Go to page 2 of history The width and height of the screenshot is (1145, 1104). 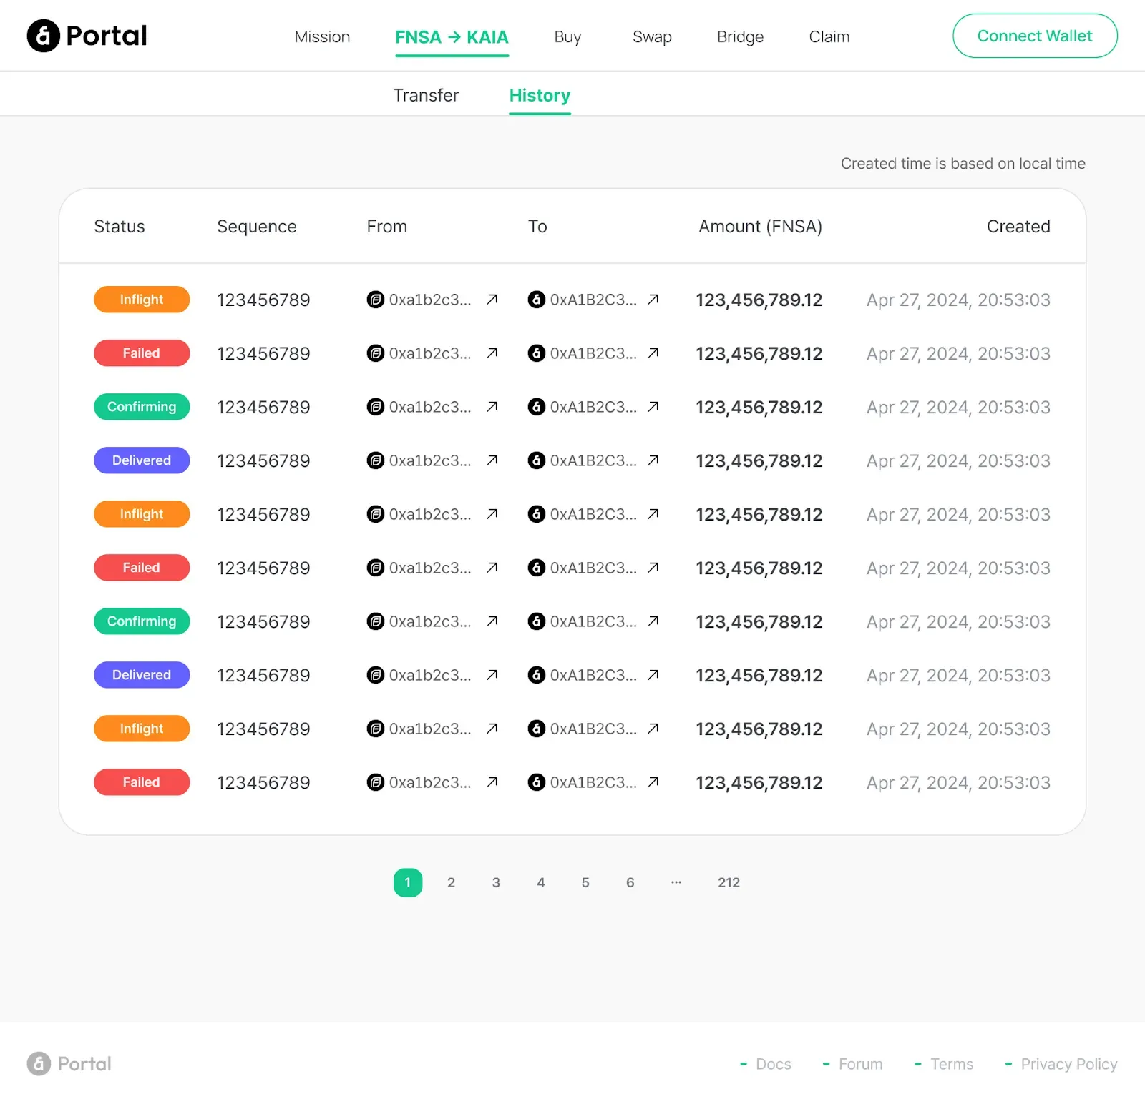point(451,882)
